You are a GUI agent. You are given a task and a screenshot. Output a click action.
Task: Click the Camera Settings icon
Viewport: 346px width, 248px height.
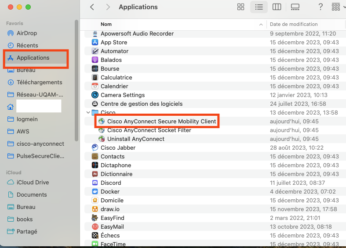(95, 95)
